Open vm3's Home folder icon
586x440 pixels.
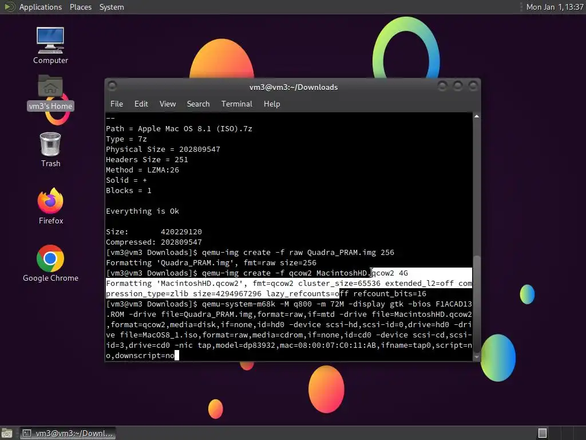[50, 92]
